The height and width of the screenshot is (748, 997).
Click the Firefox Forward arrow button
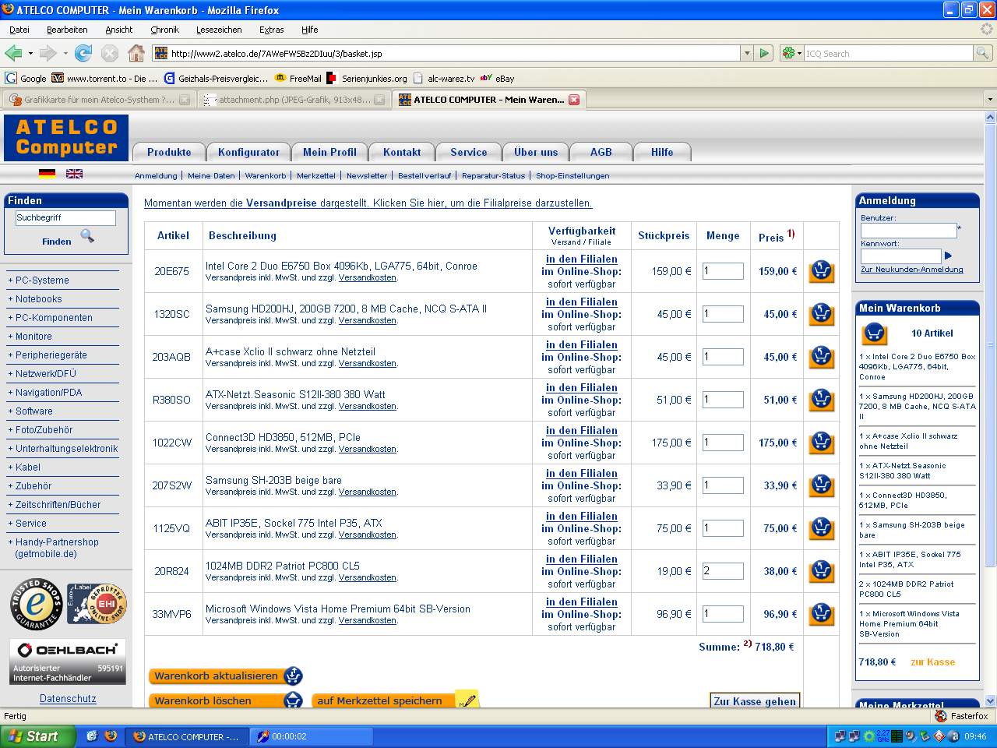click(x=48, y=53)
